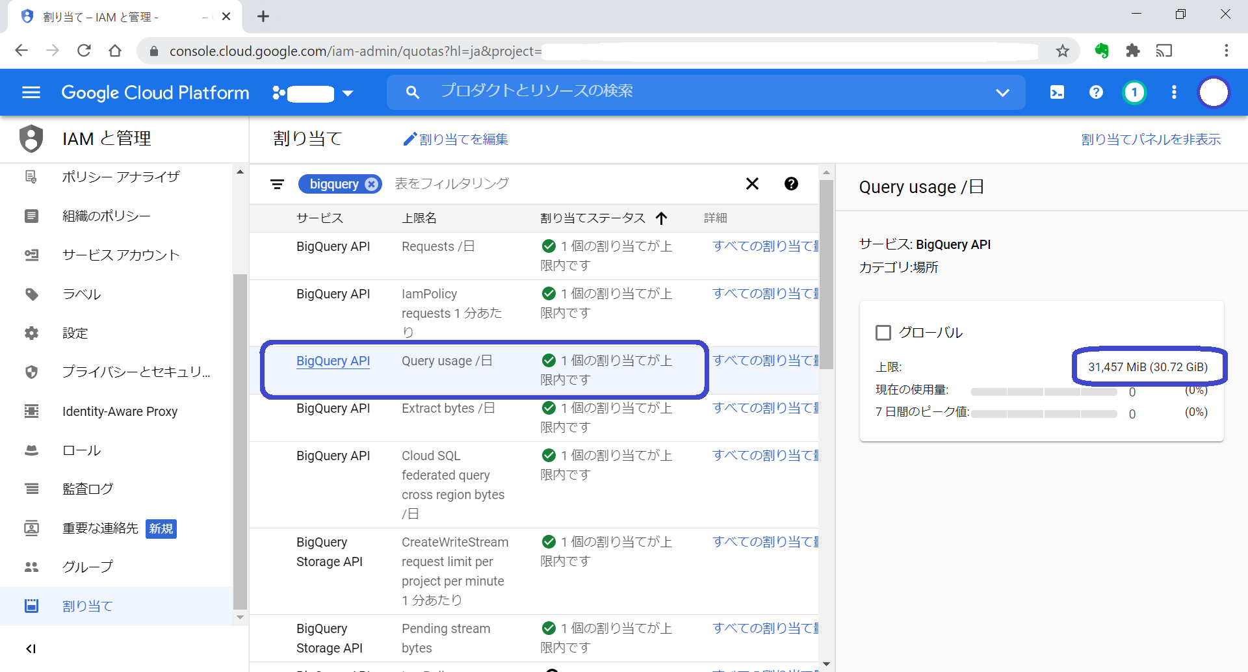Open the account avatar menu
The height and width of the screenshot is (672, 1248).
(x=1214, y=92)
